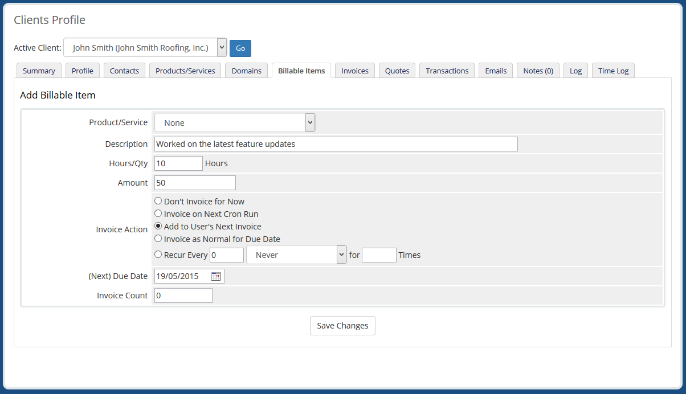686x394 pixels.
Task: Go to the Time Log tab
Action: point(613,70)
